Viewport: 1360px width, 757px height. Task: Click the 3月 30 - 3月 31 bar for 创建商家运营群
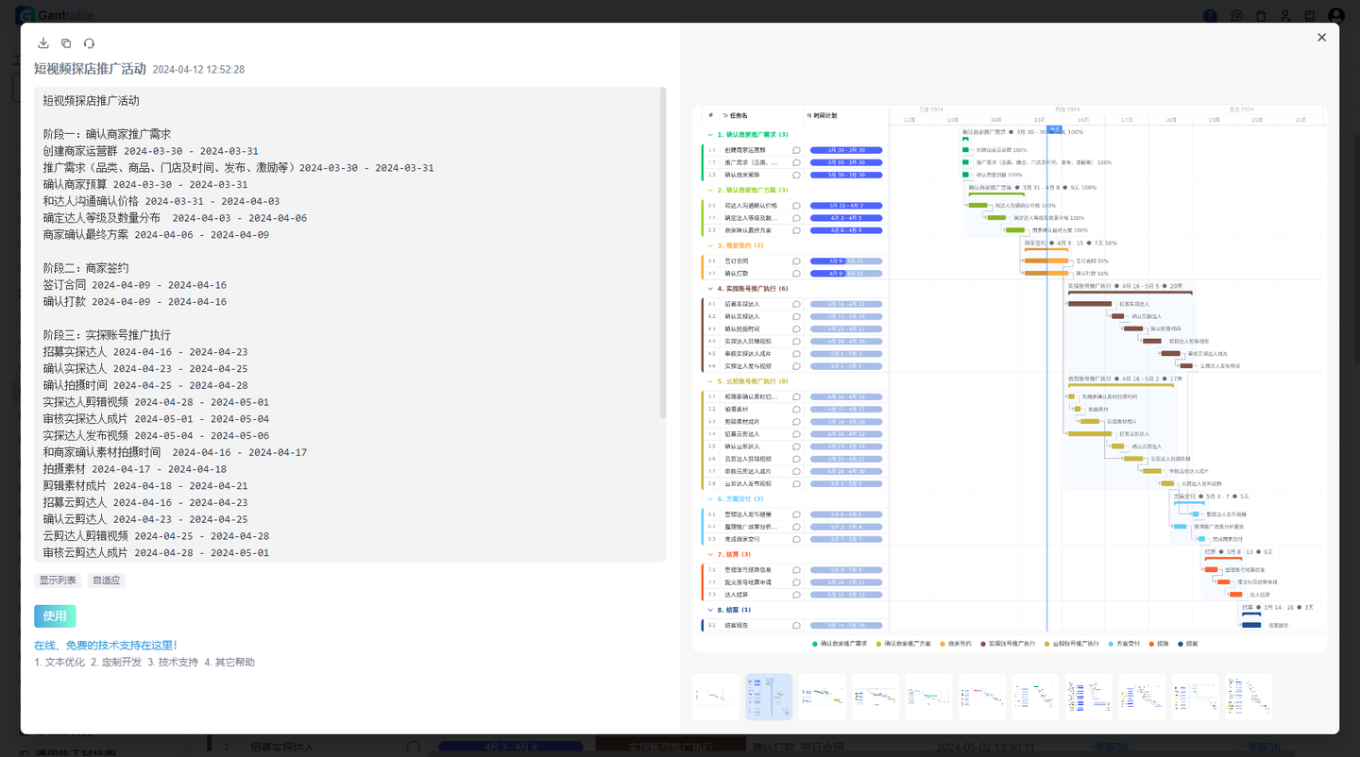845,150
